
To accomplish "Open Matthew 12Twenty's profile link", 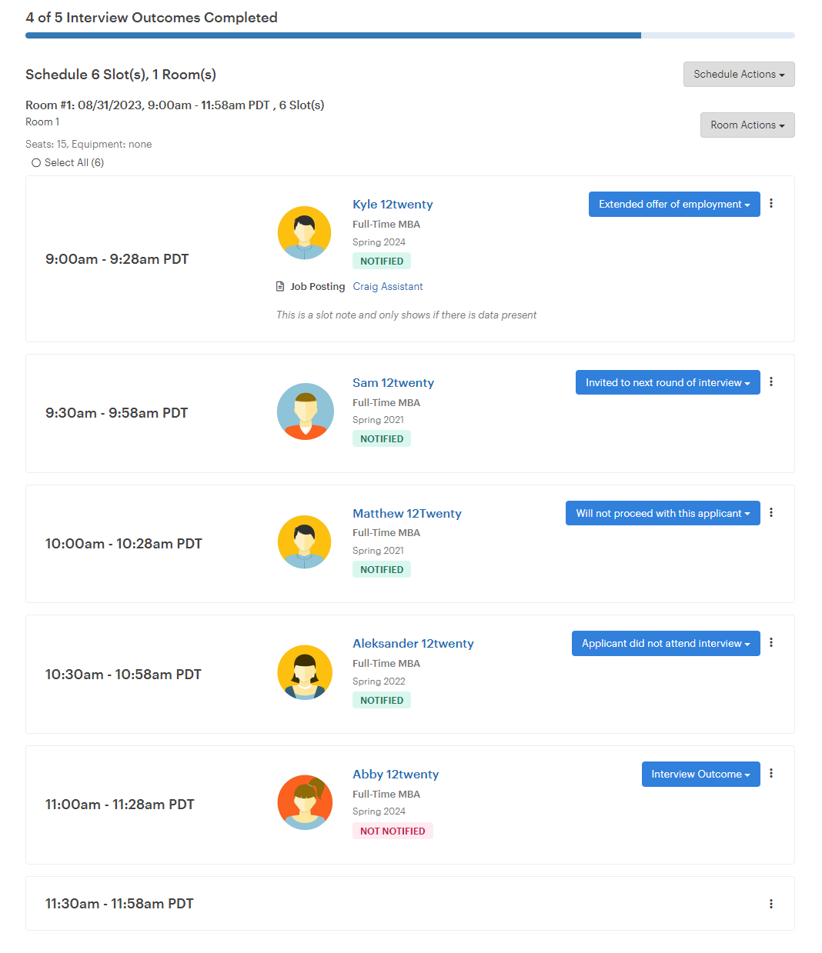I will 407,514.
